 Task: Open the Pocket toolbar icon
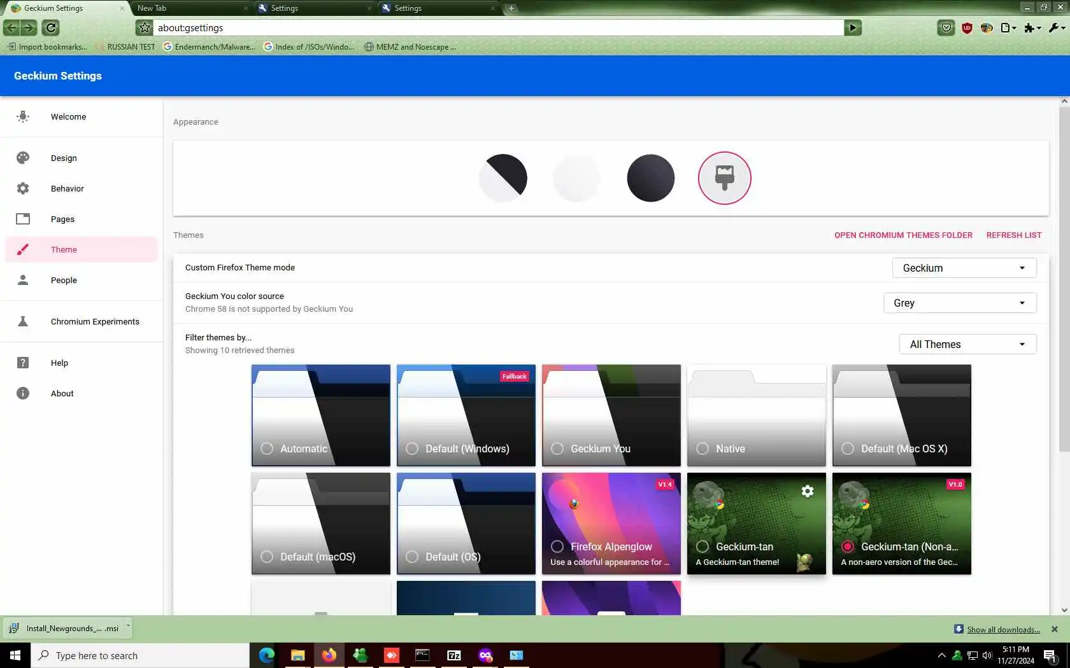click(946, 27)
